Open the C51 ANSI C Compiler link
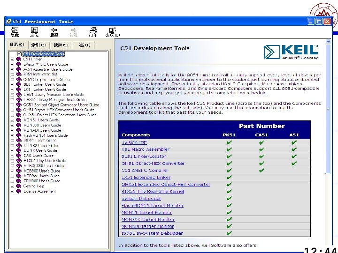This screenshot has width=338, height=253. tap(145, 171)
